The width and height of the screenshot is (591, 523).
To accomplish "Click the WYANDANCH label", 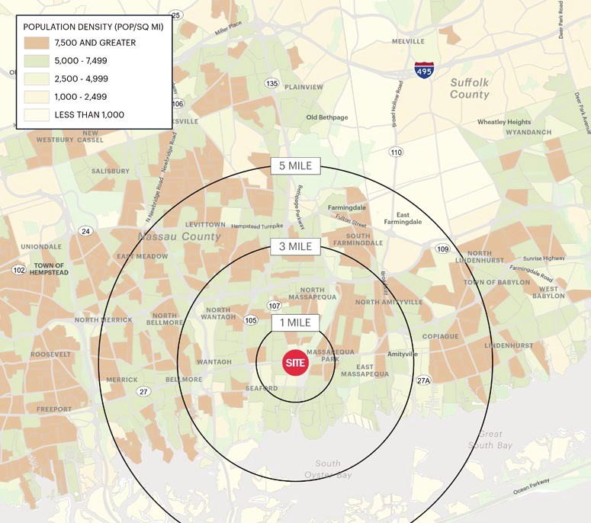I will 528,132.
